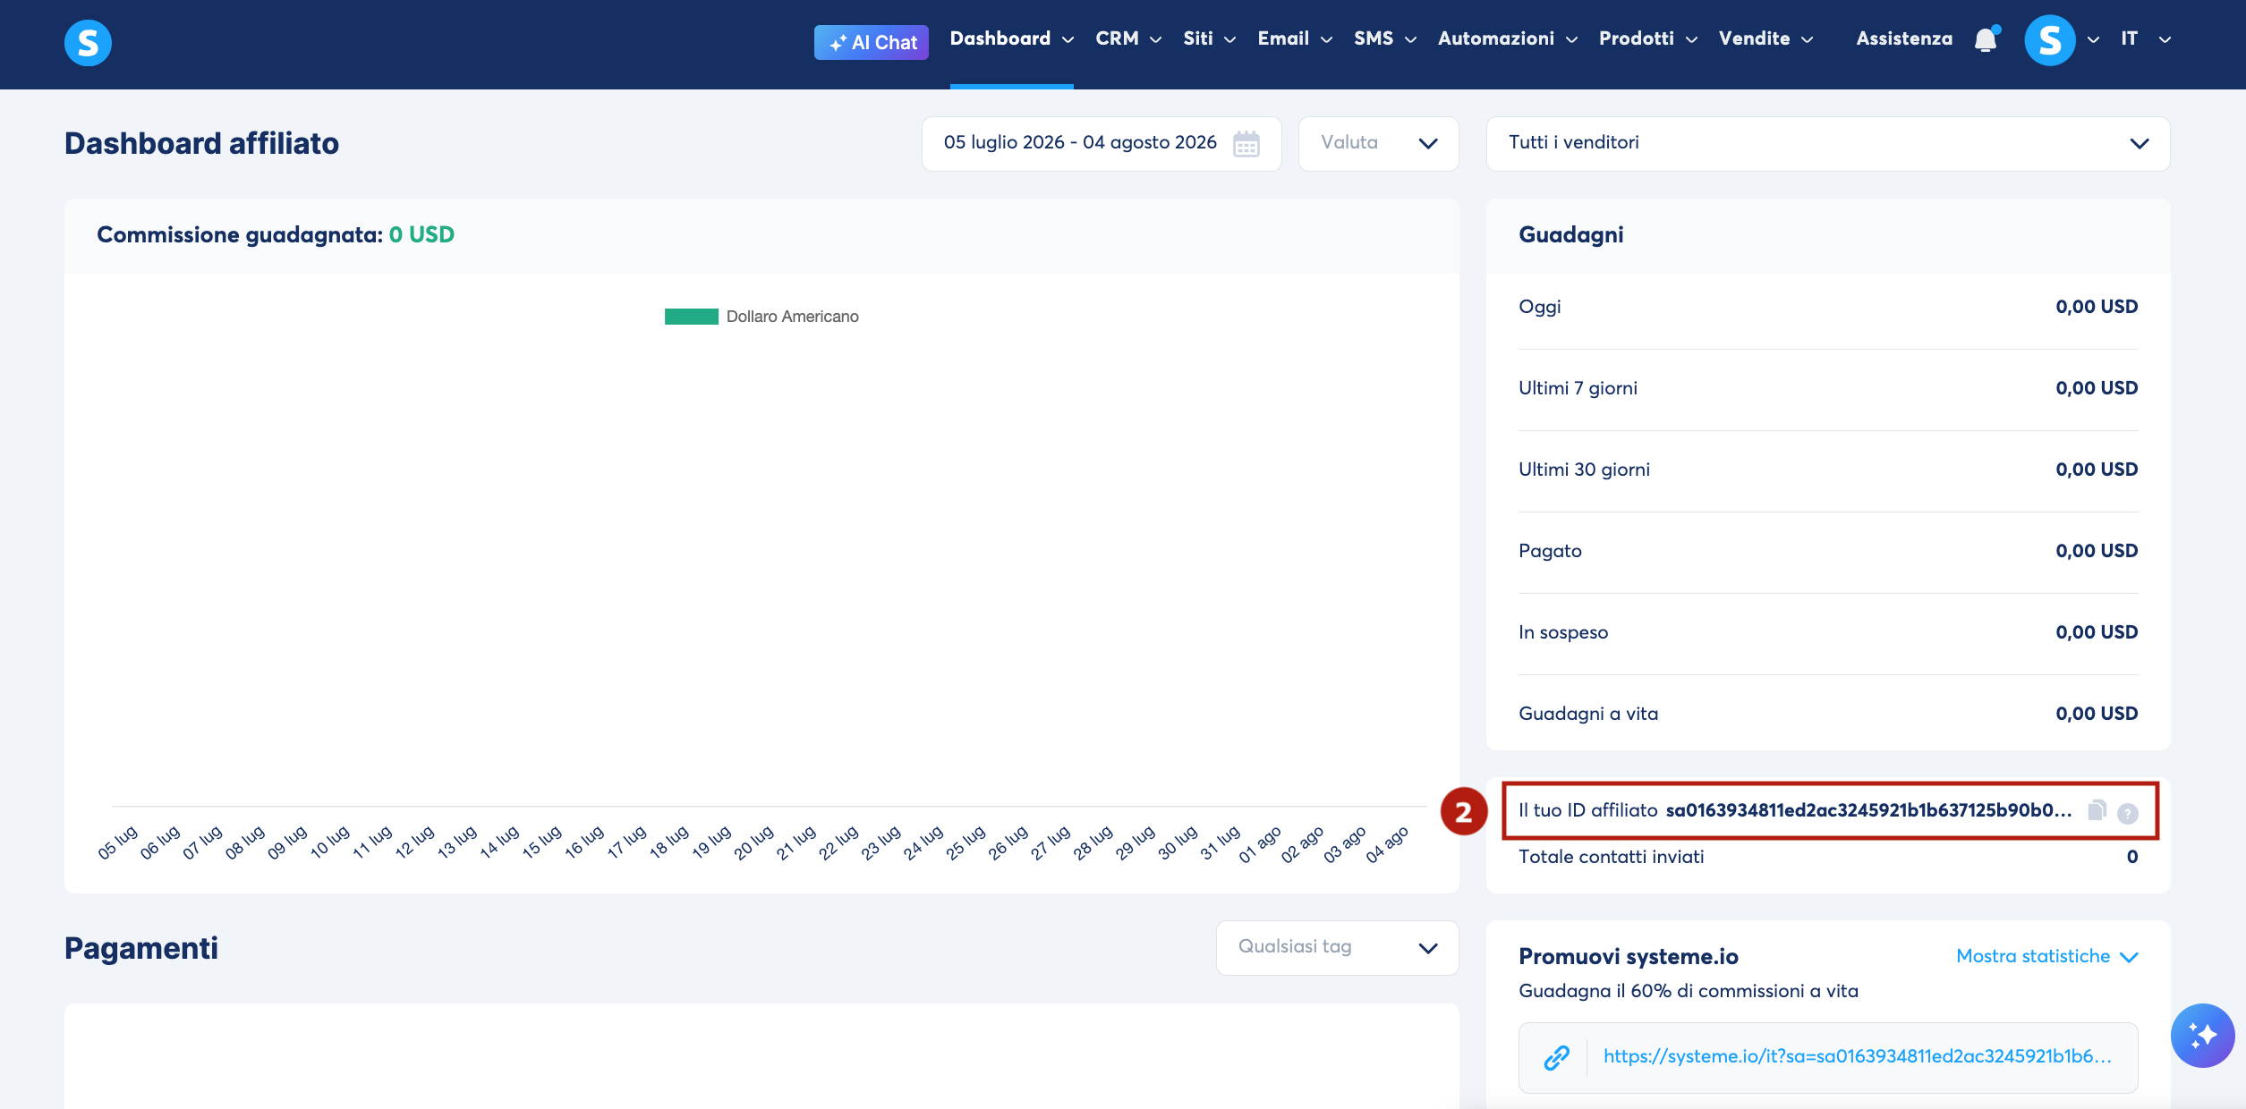This screenshot has height=1109, width=2246.
Task: Open the Tutti i venditori dropdown
Action: (x=1827, y=143)
